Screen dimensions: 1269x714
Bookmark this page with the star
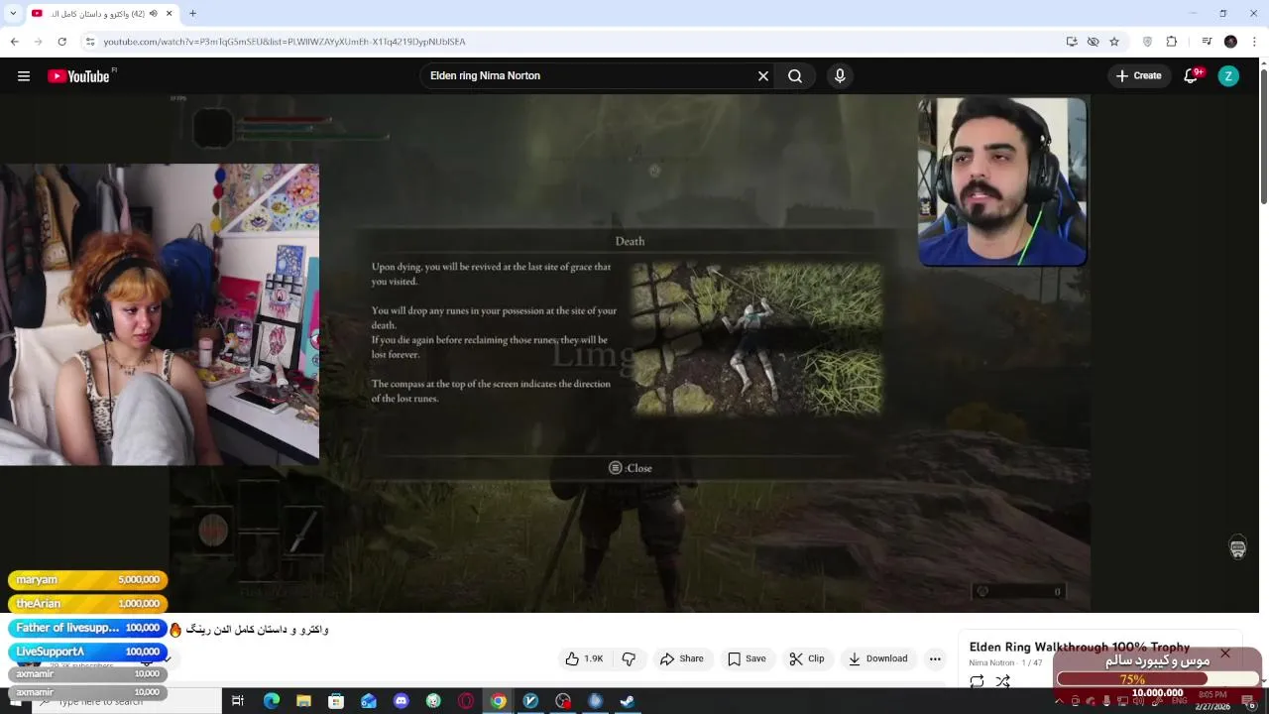coord(1114,42)
